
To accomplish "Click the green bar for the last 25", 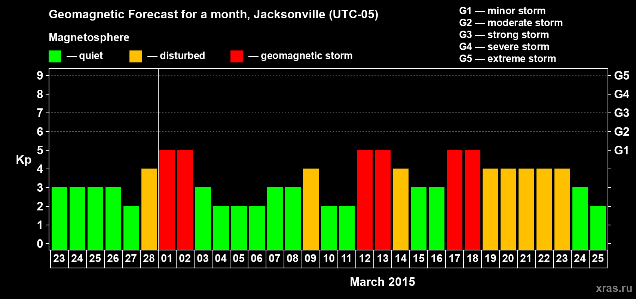I will [x=598, y=228].
